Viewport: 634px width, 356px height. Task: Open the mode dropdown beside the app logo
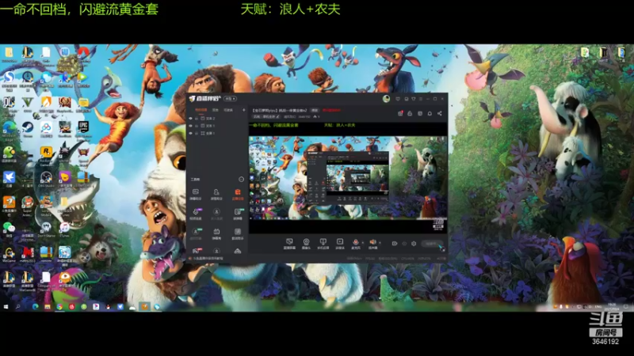point(230,99)
